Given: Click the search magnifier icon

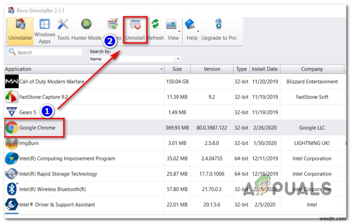Looking at the screenshot, I should point(12,52).
